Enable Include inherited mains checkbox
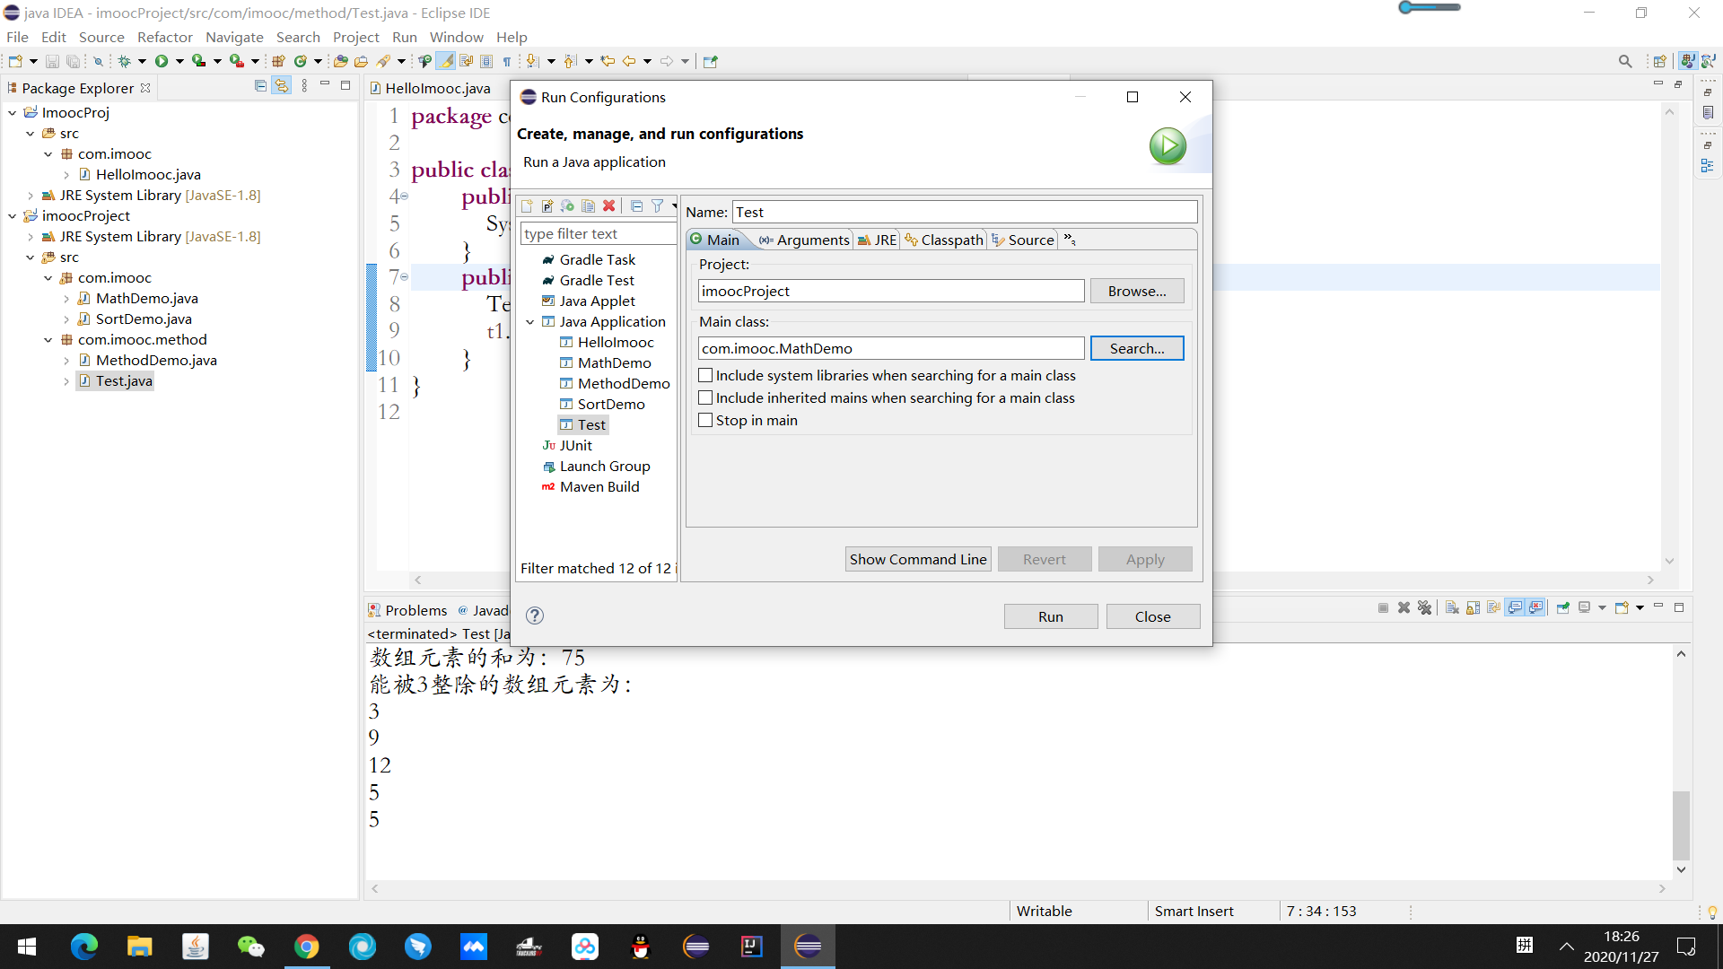The width and height of the screenshot is (1723, 969). (705, 397)
